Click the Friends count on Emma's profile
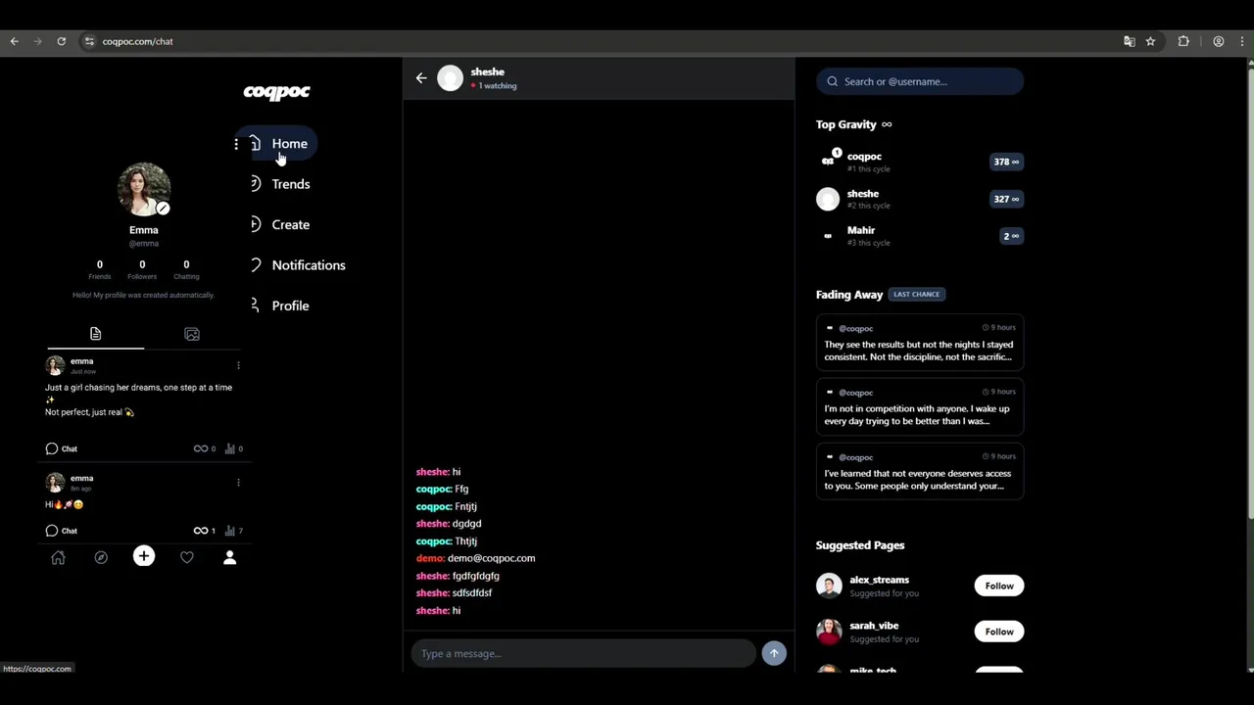1254x705 pixels. point(99,269)
